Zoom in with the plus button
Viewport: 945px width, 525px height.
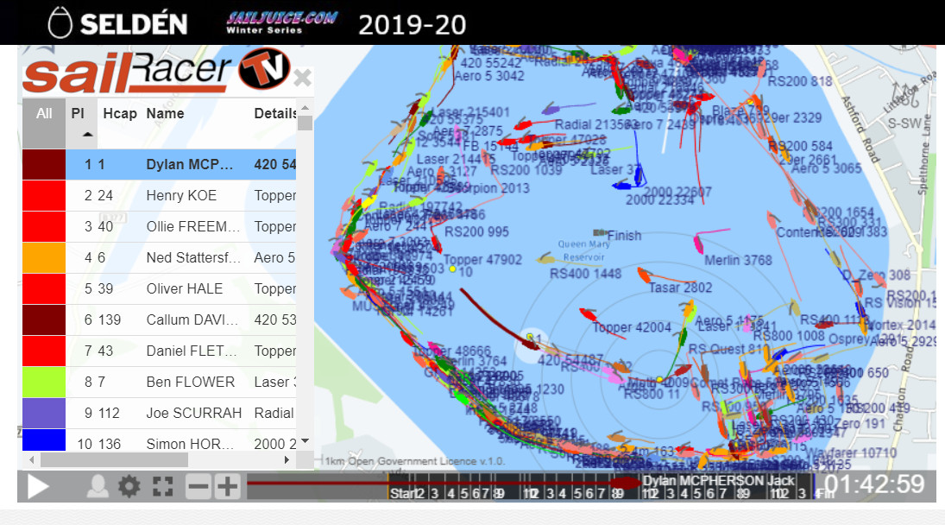pos(227,486)
